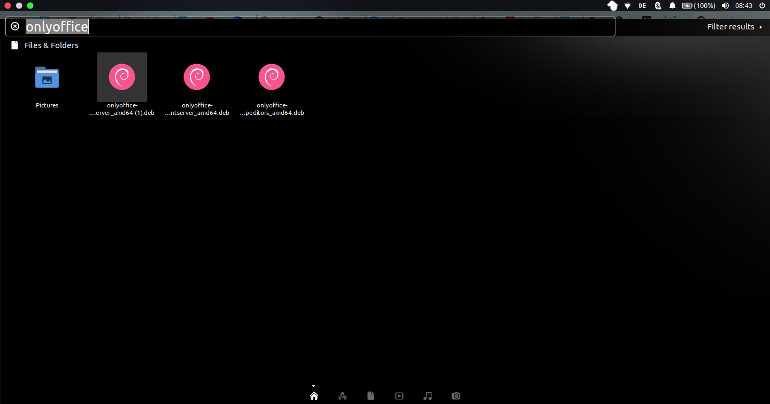This screenshot has width=770, height=404.
Task: Open the Music lens
Action: (428, 395)
